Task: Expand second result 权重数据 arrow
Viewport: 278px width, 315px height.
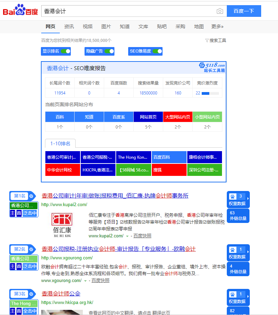Action: pyautogui.click(x=248, y=252)
